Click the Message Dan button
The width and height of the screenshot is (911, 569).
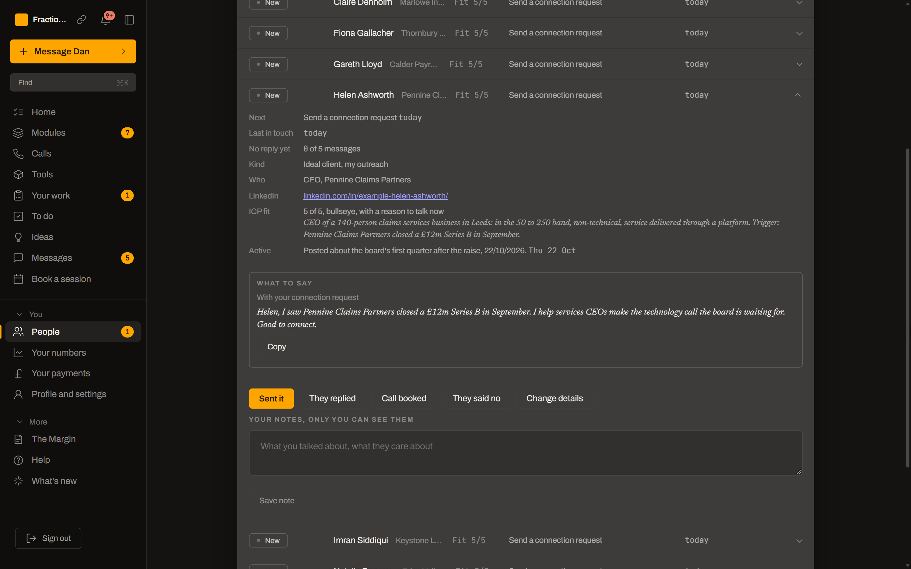[x=73, y=52]
